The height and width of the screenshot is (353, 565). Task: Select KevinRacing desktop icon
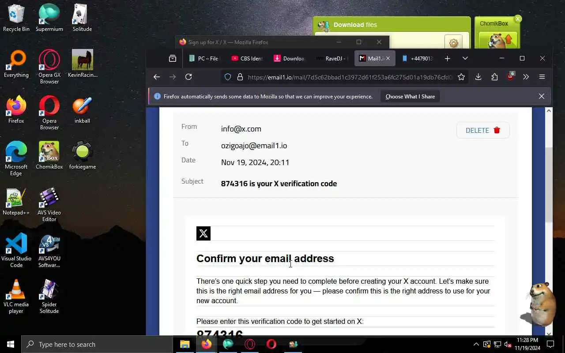pos(83,64)
